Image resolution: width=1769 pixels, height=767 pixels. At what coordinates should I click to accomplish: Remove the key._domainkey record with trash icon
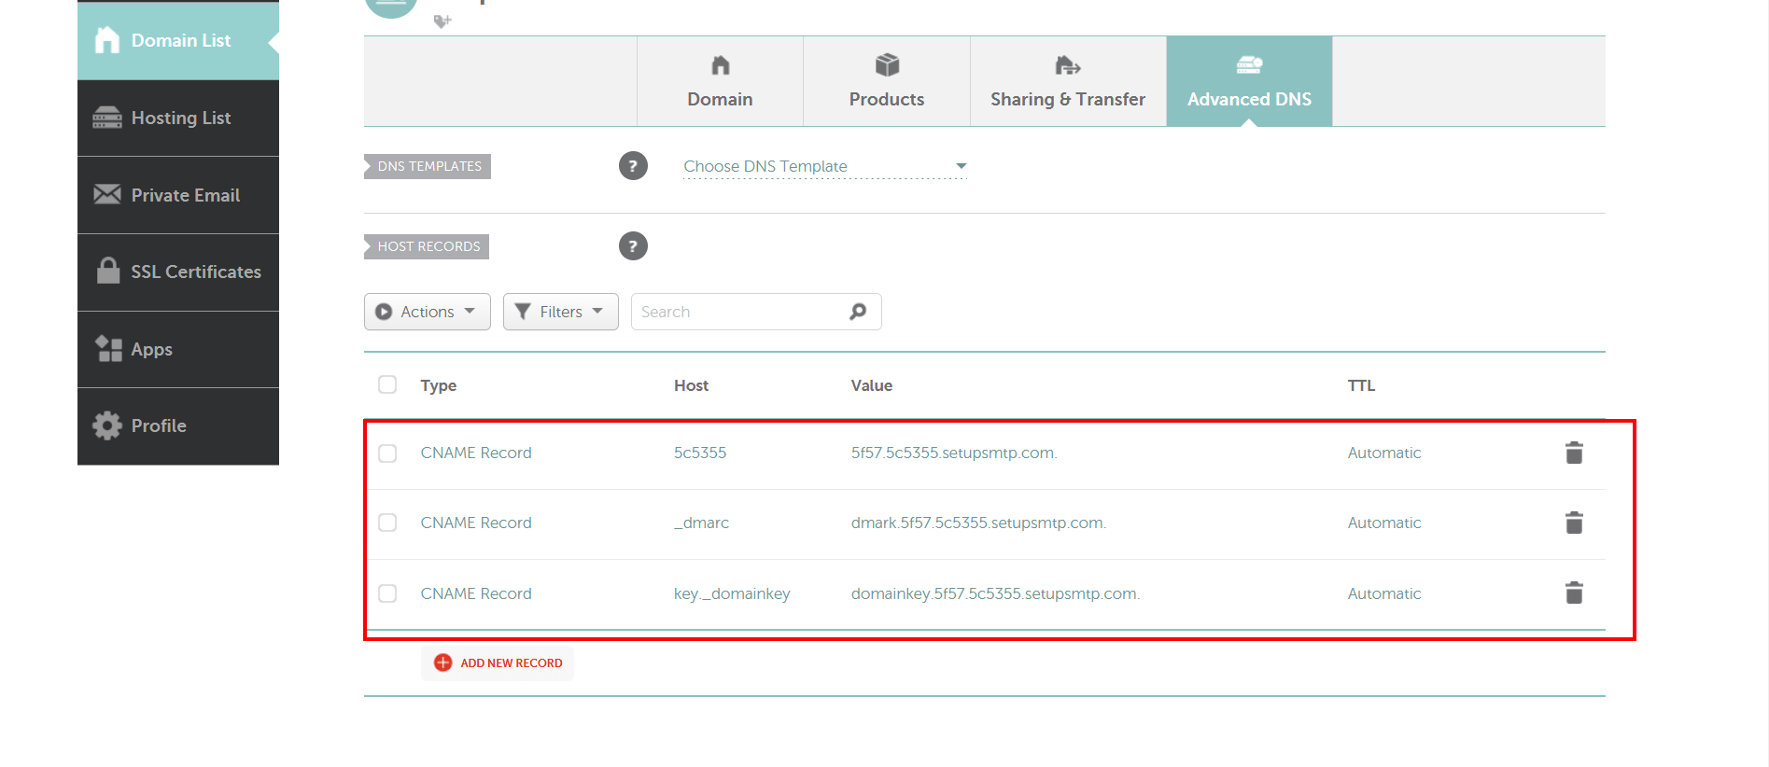coord(1573,593)
